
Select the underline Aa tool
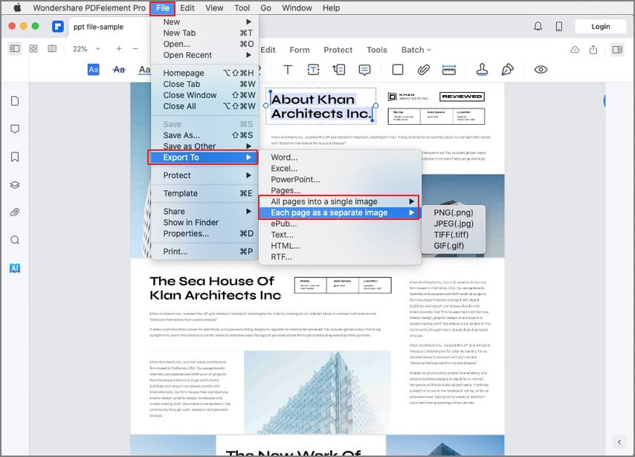point(144,70)
